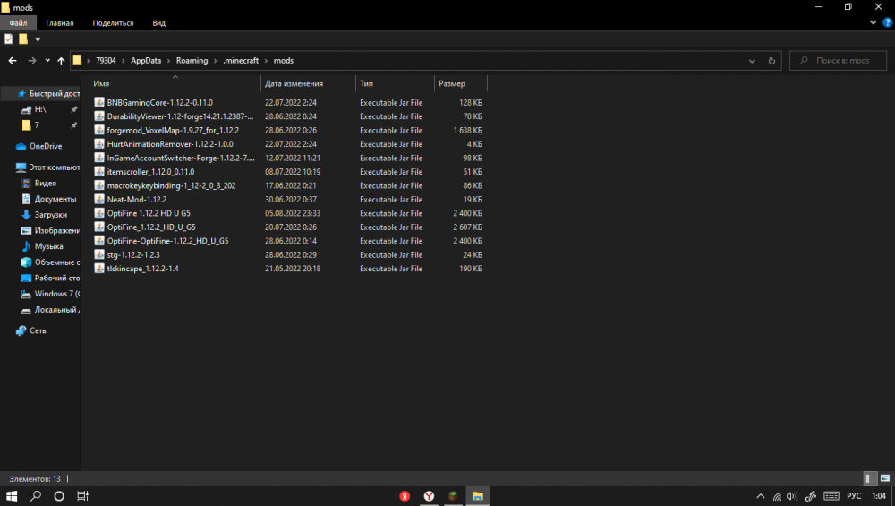The image size is (895, 506).
Task: Open the Поделиться ribbon tab
Action: tap(113, 23)
